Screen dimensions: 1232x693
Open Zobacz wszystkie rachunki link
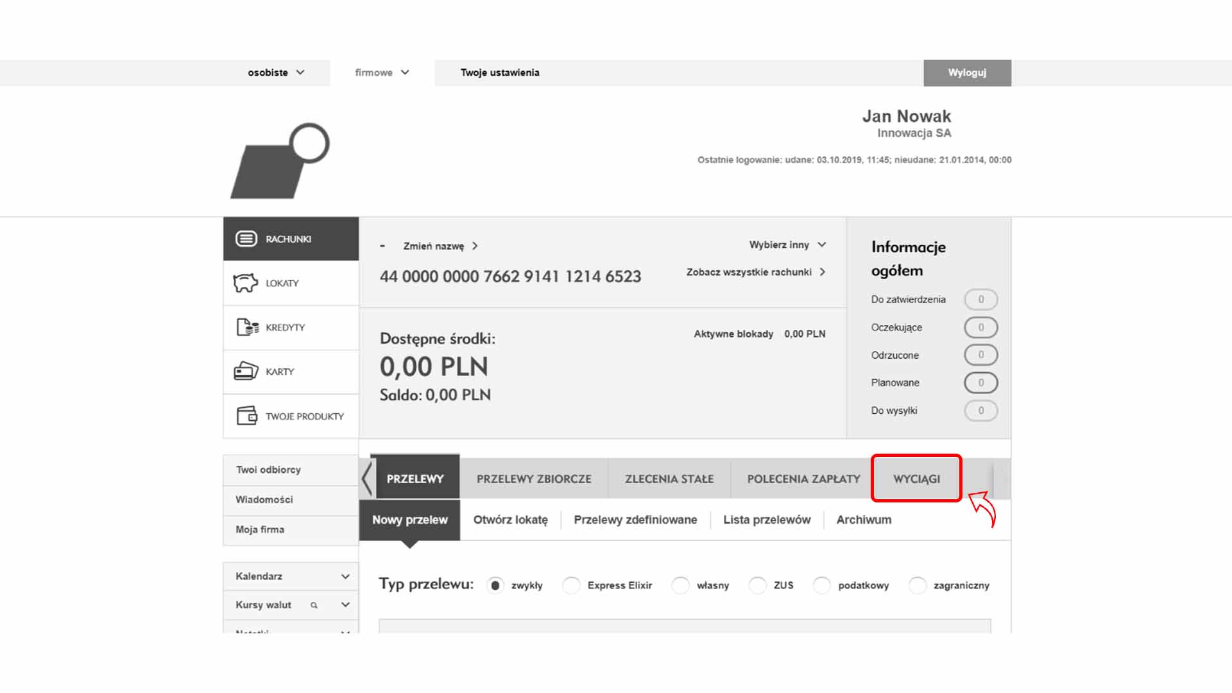tap(755, 272)
